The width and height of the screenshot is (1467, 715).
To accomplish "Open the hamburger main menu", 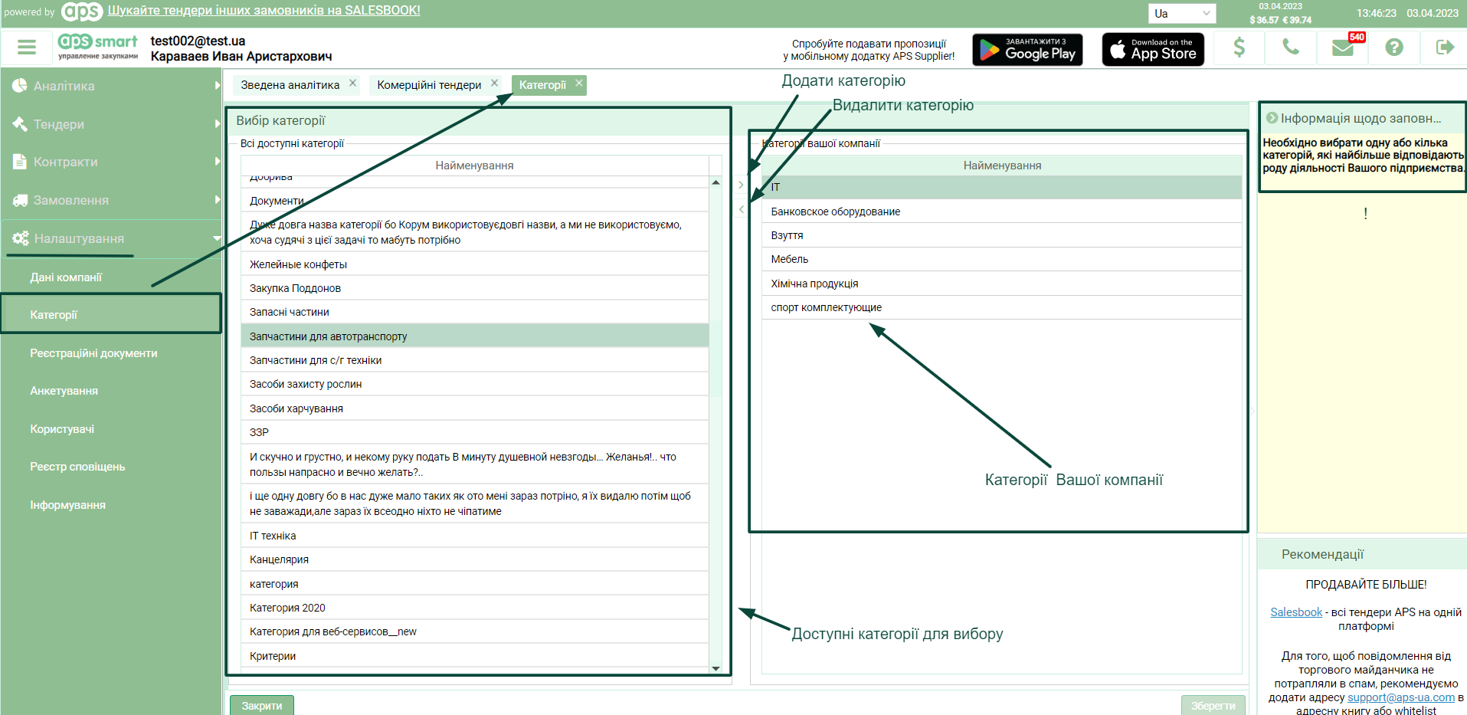I will tap(27, 48).
